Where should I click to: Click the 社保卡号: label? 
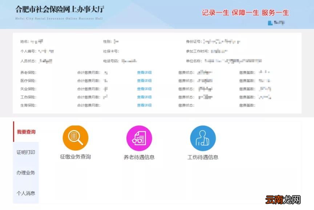click(111, 51)
